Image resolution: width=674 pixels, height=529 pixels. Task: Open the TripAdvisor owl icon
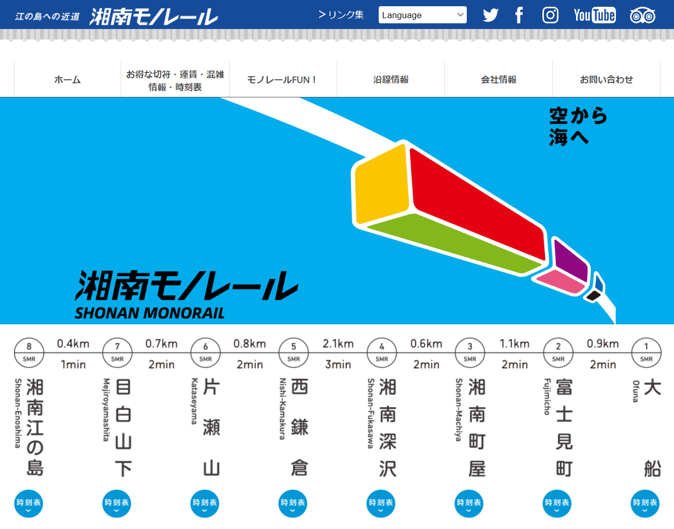(x=642, y=16)
